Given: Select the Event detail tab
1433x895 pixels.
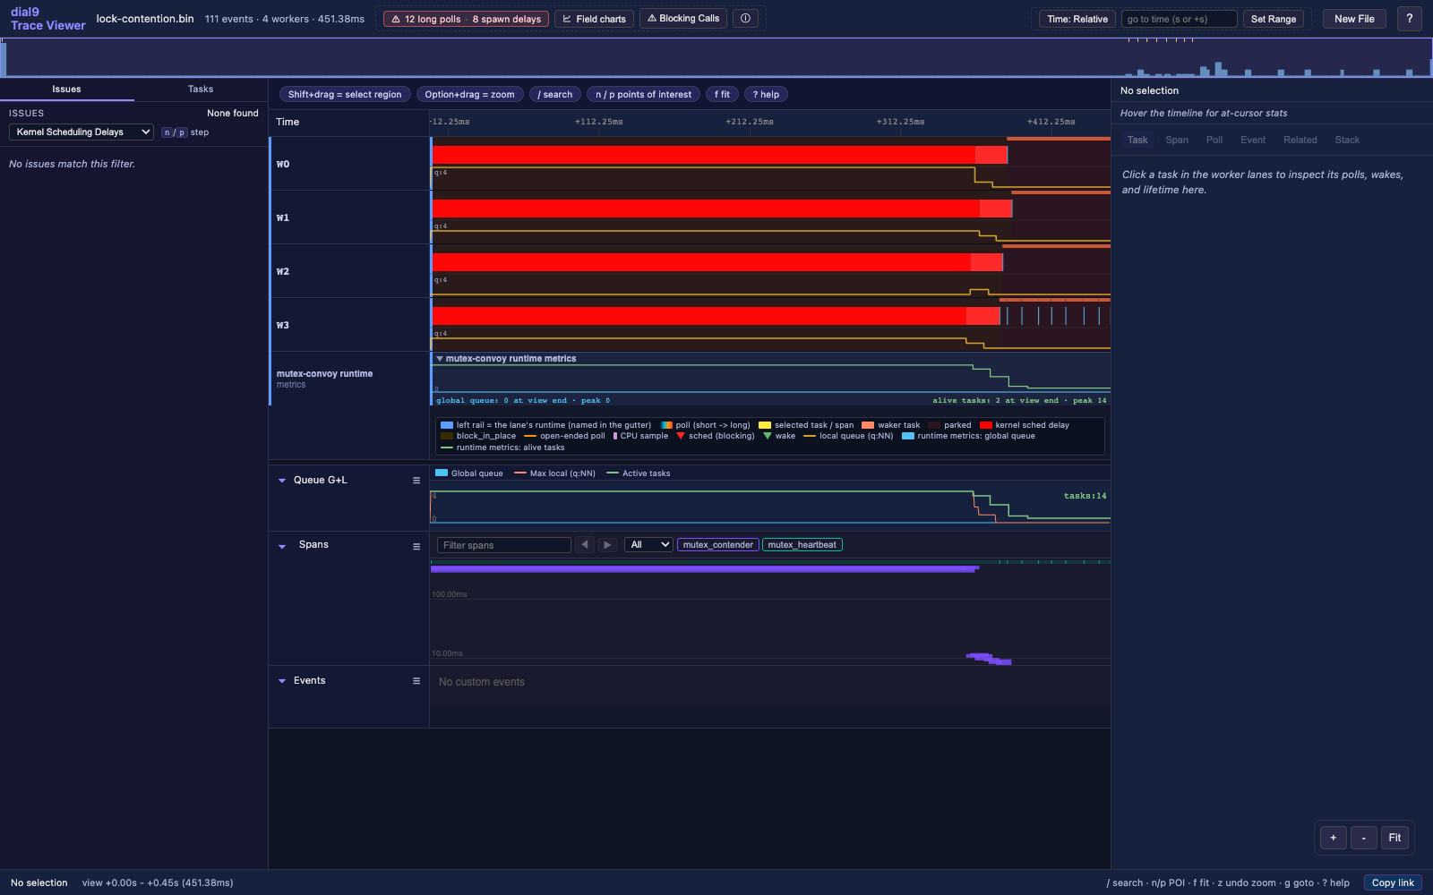Looking at the screenshot, I should tap(1253, 141).
